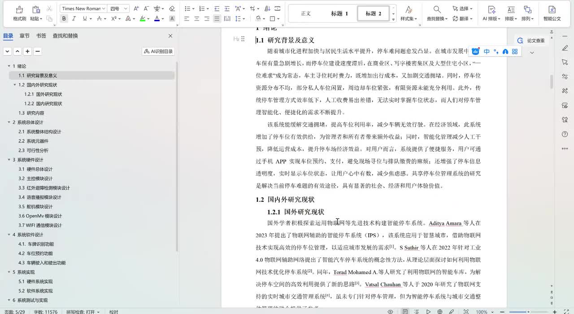Viewport: 574px width, 314px height.
Task: Open the 智能公文 tool
Action: coord(552,9)
